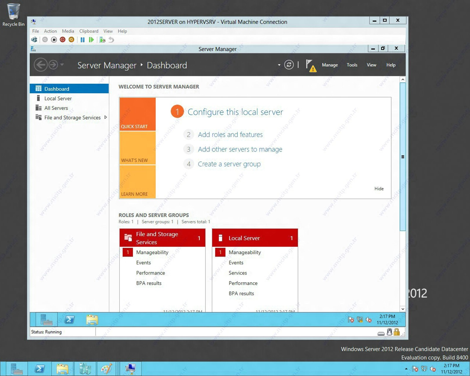Click BPA results under File and Storage Services
Screen dimensions: 470x376
(149, 283)
